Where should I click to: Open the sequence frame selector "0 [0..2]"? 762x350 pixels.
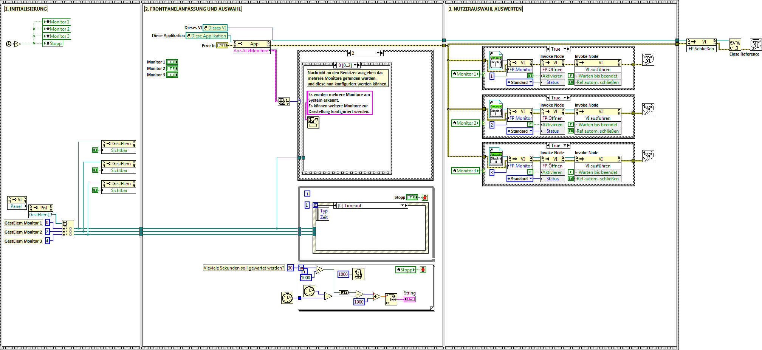(347, 65)
